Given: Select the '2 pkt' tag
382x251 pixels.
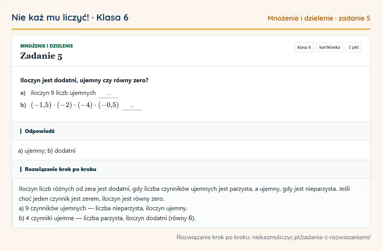Looking at the screenshot, I should [x=353, y=47].
